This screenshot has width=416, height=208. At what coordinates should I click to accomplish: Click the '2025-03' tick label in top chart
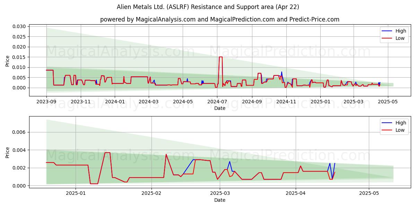[x=353, y=101]
